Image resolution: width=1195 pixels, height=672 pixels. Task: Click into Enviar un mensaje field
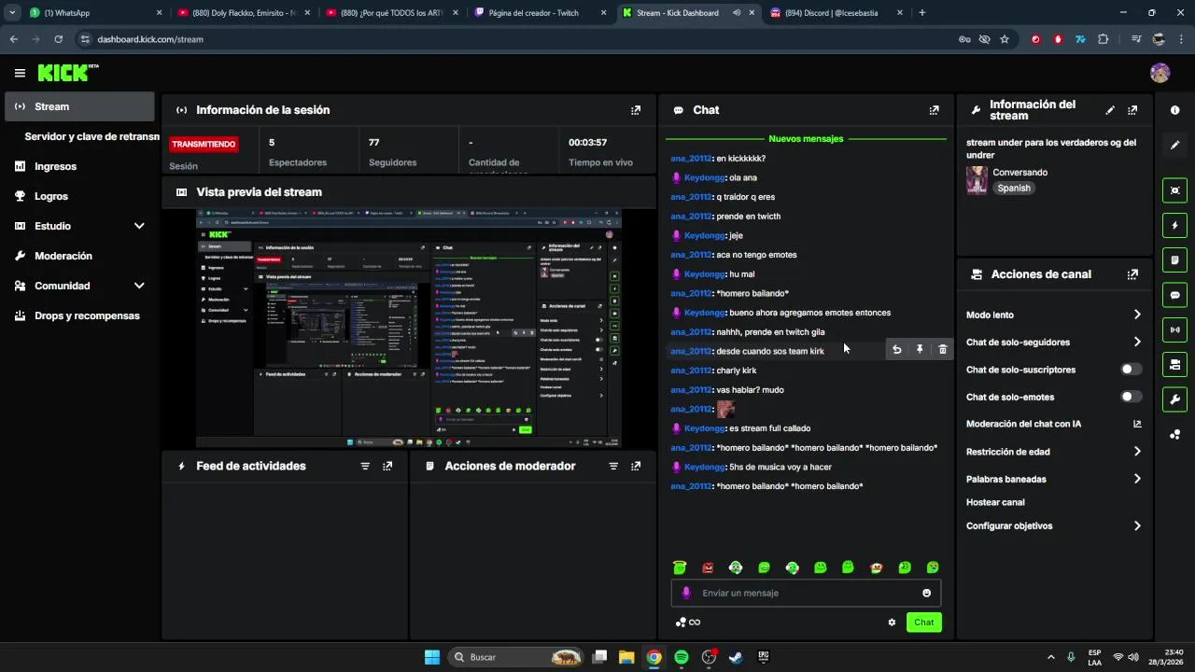(x=806, y=593)
